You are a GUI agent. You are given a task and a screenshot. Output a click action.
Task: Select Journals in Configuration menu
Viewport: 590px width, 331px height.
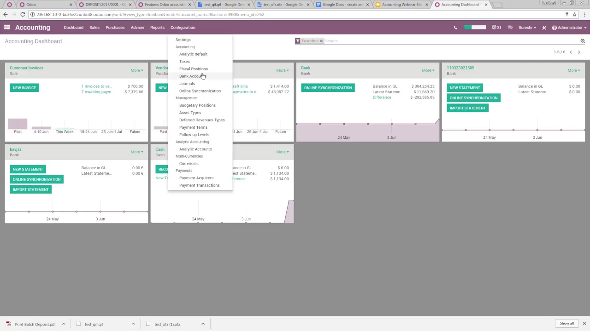187,84
